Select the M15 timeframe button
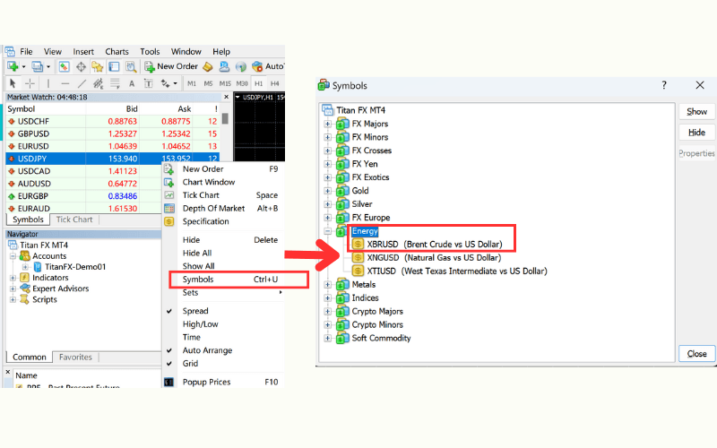This screenshot has height=448, width=717. (x=225, y=83)
